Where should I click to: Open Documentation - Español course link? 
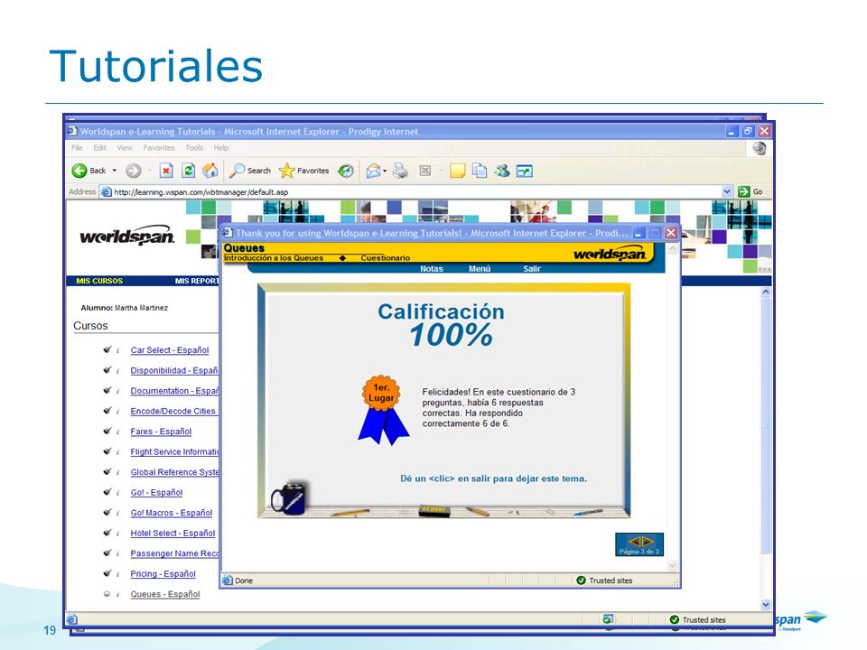tap(174, 391)
